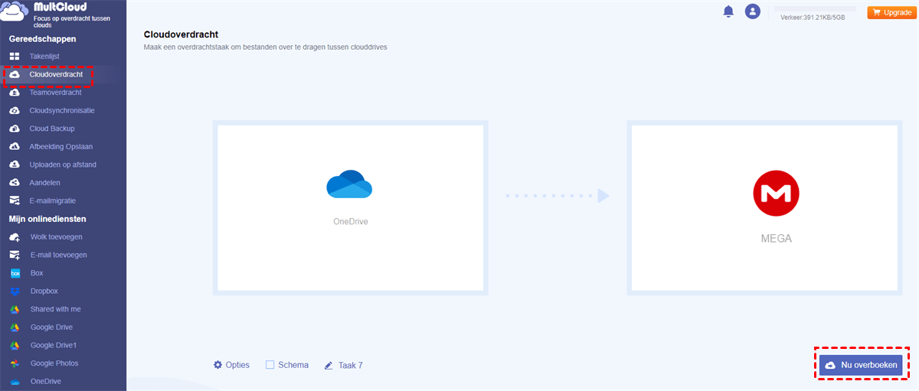
Task: Click the E-mail toevoegen icon
Action: tap(15, 255)
